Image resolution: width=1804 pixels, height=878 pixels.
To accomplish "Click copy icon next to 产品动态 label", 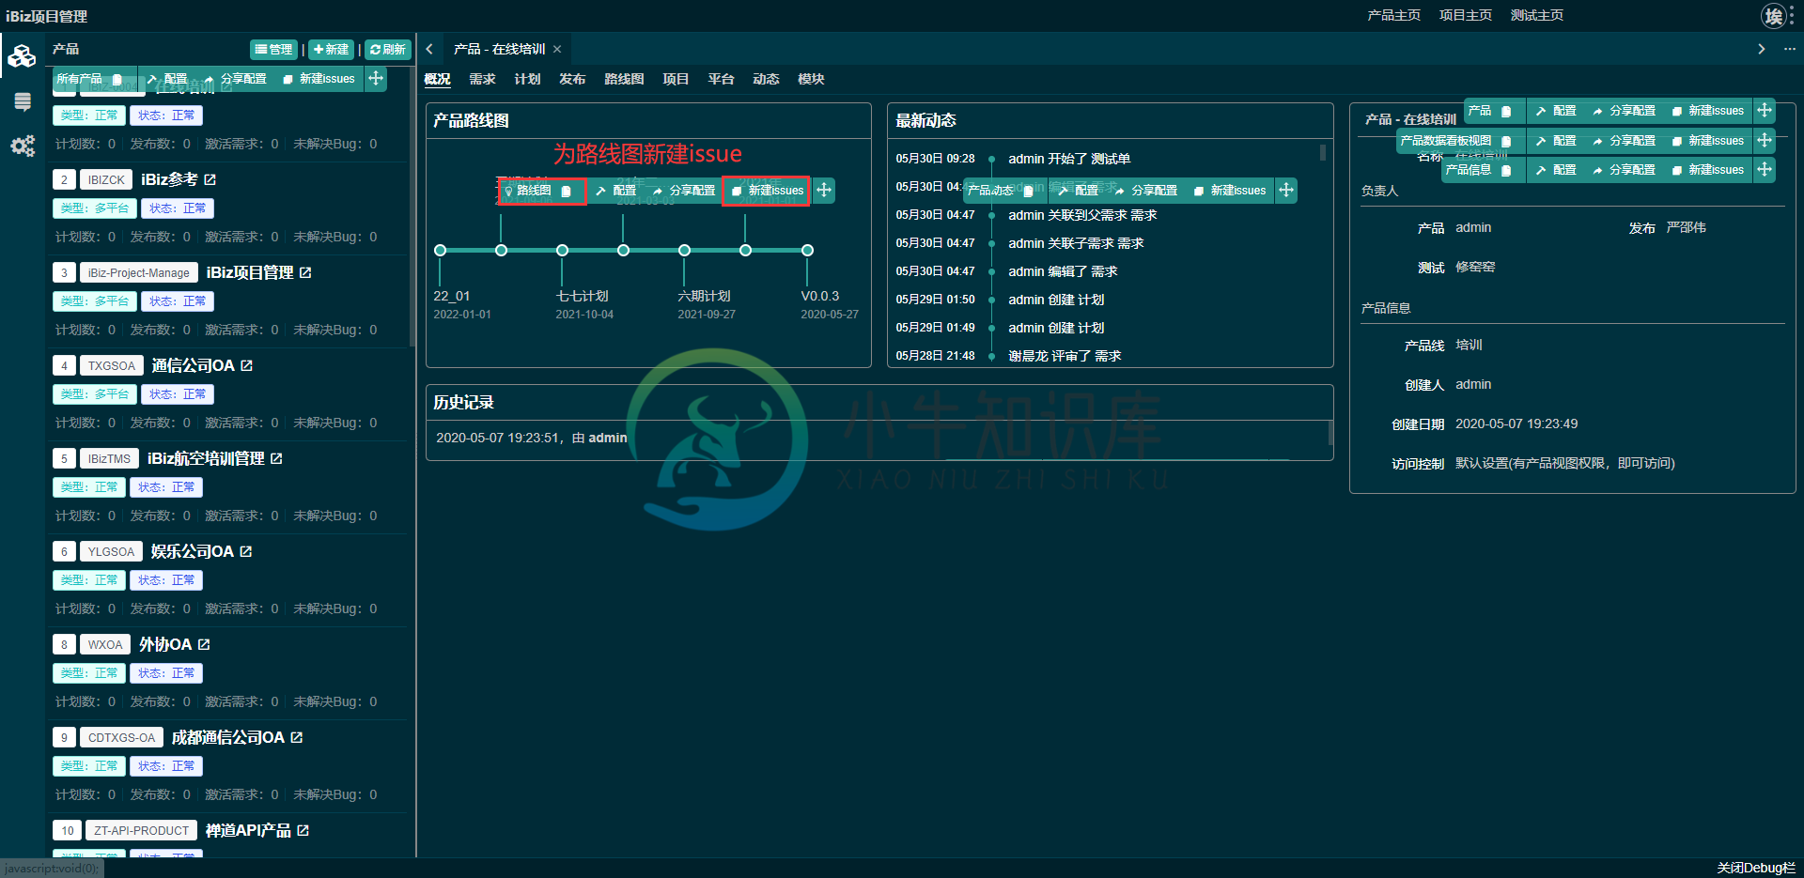I will click(1028, 191).
